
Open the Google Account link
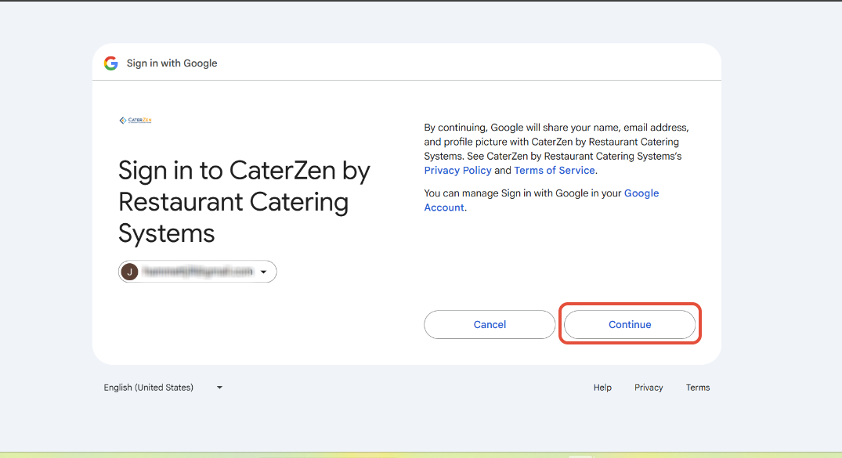541,200
